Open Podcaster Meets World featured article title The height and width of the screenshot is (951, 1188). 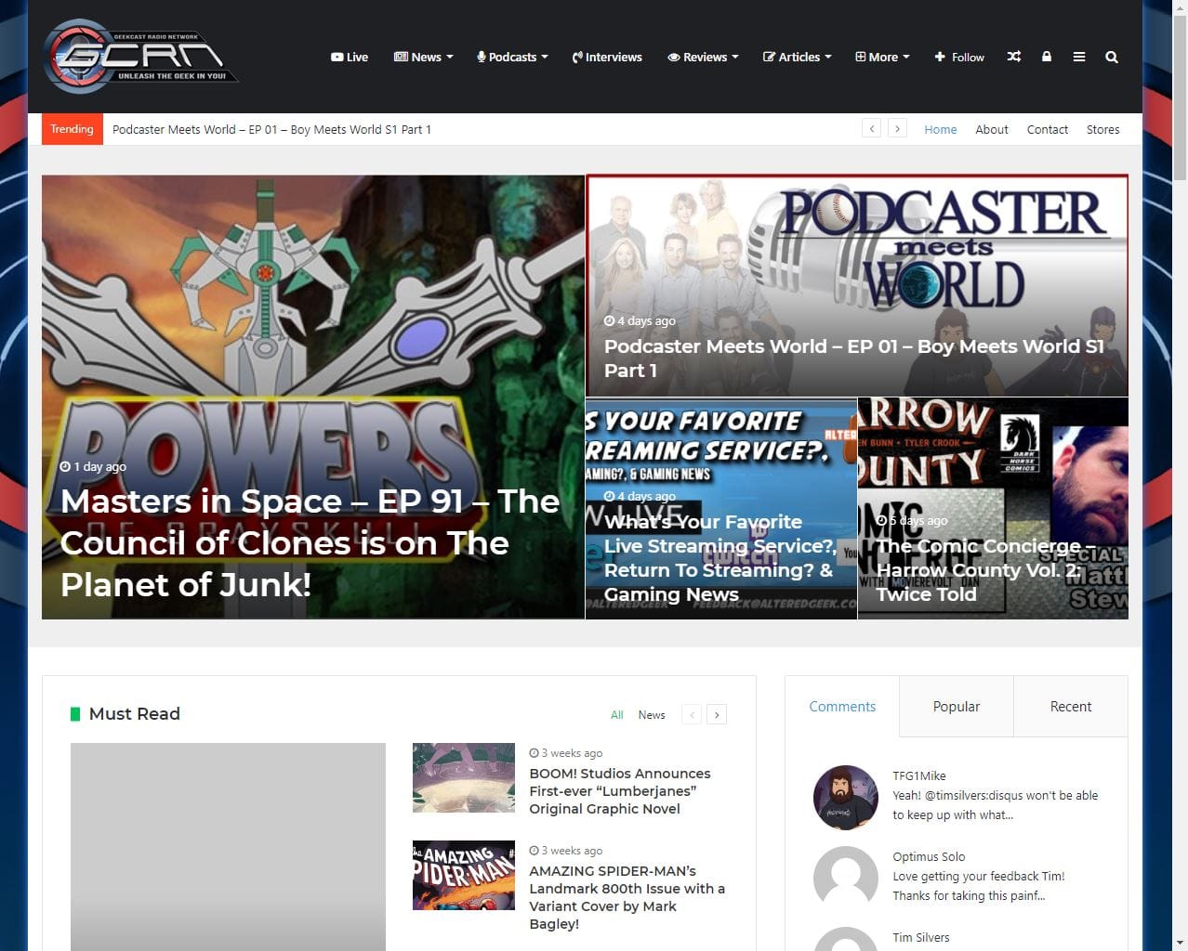[854, 358]
